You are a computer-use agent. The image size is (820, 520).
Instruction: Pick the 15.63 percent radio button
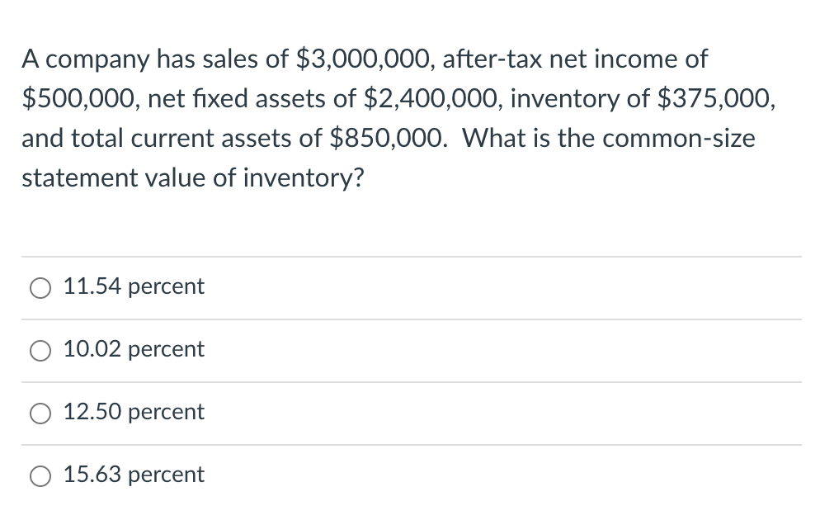coord(40,476)
